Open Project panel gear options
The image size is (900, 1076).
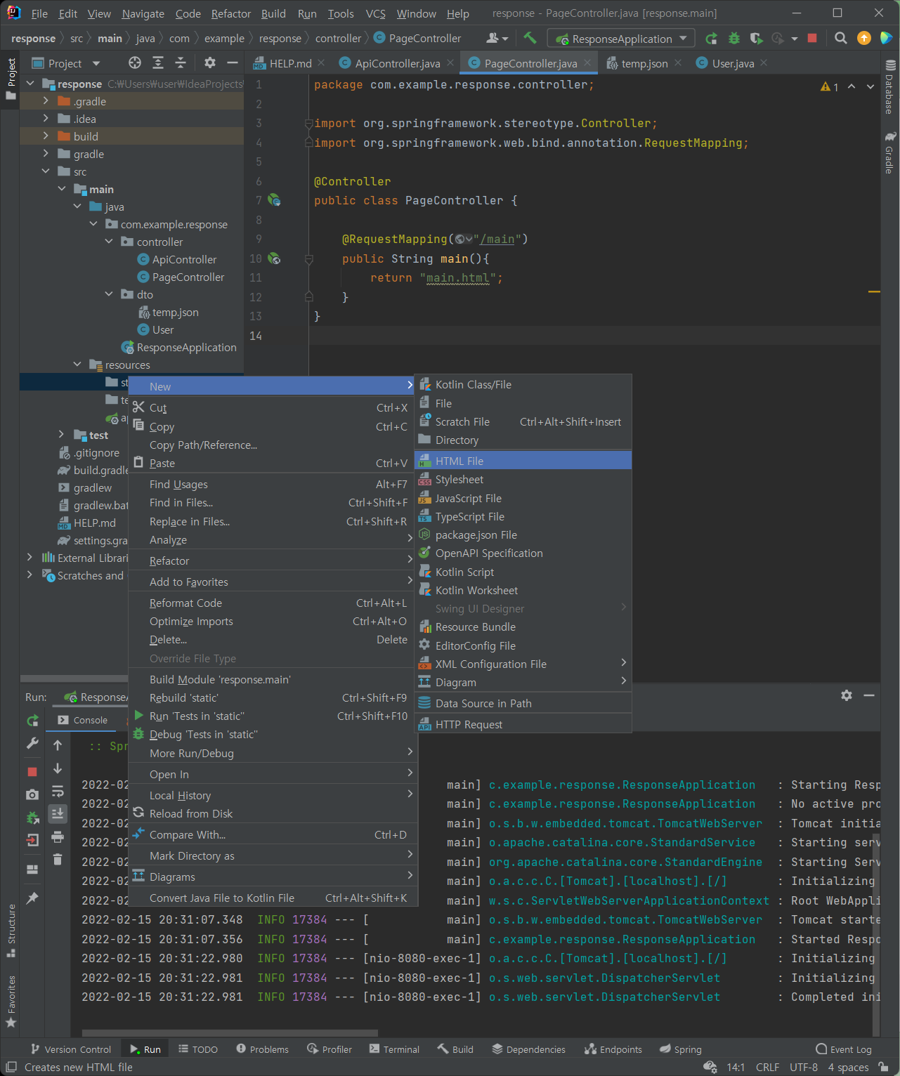(210, 63)
